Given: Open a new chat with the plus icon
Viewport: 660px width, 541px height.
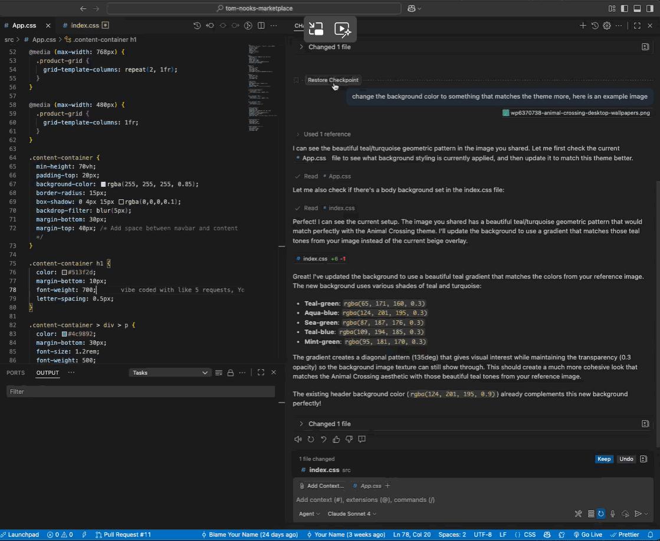Looking at the screenshot, I should click(x=583, y=25).
